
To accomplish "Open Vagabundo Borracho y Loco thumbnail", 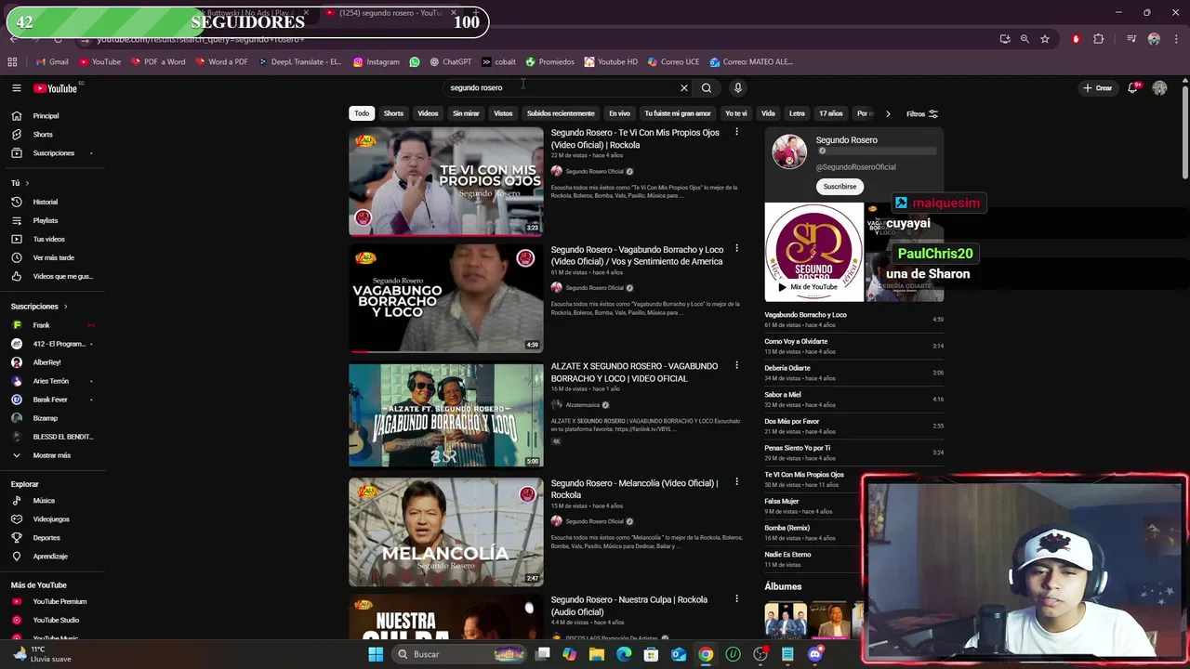I will click(x=446, y=298).
